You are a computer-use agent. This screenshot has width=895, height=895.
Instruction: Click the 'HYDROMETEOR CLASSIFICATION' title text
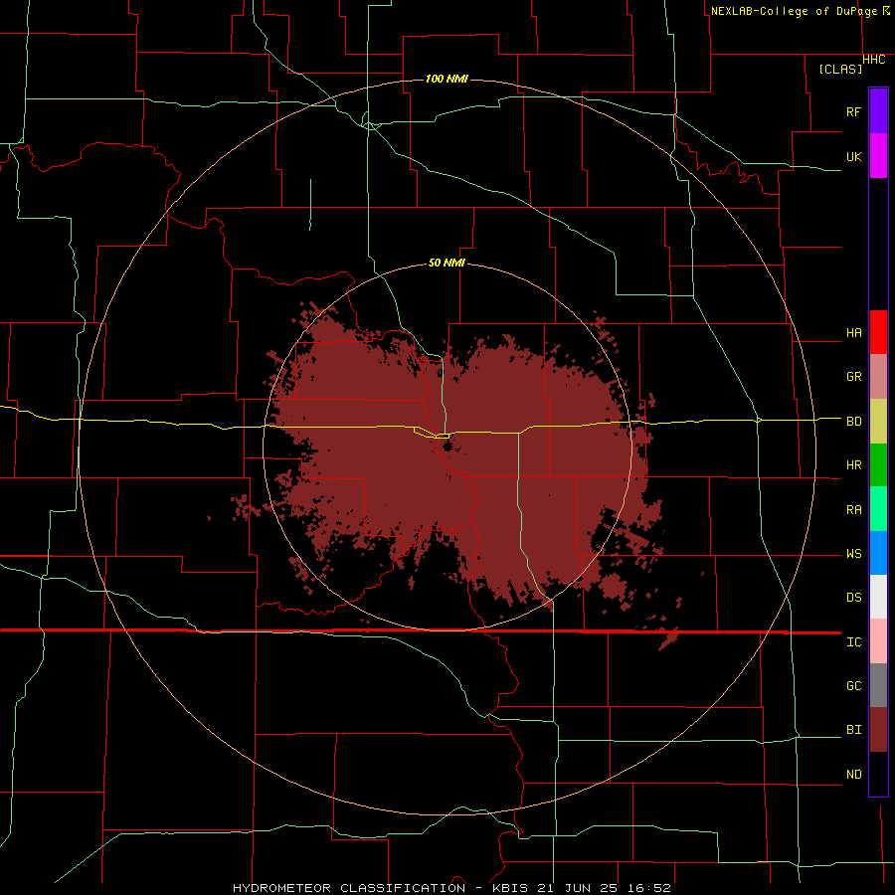[x=349, y=888]
